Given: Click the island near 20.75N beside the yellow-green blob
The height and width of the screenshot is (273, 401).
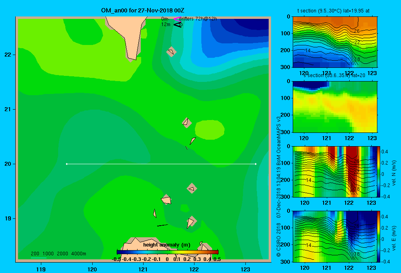Looking at the screenshot, I should click(187, 123).
